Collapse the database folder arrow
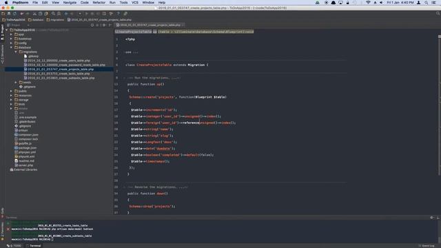 pos(11,48)
